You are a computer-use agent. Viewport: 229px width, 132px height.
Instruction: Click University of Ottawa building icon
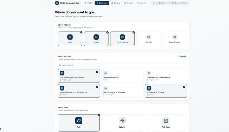[x=149, y=88]
